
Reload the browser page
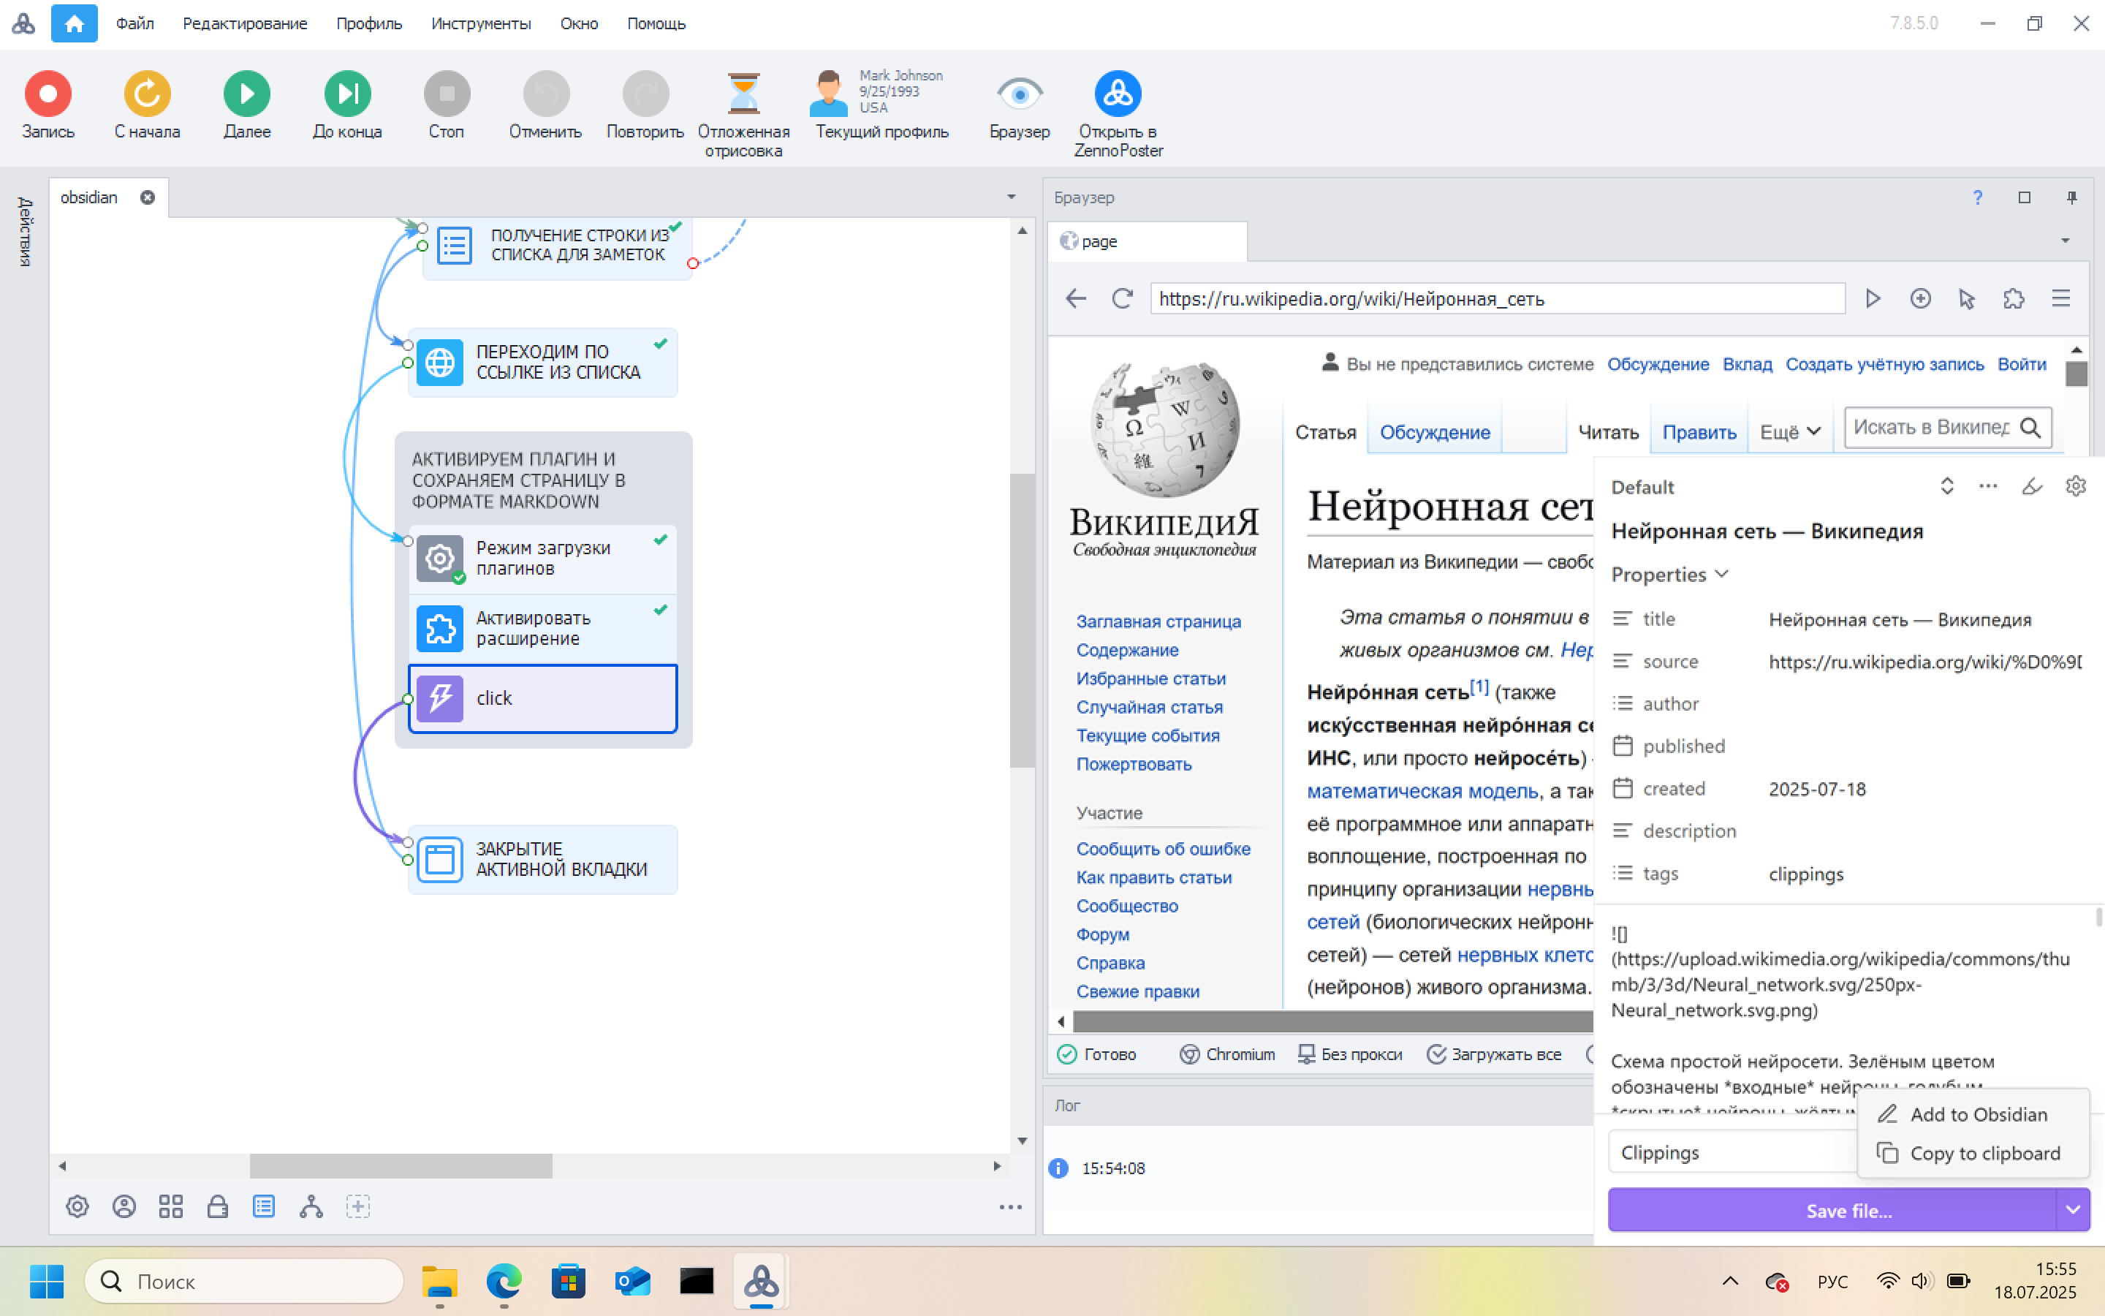pos(1122,298)
